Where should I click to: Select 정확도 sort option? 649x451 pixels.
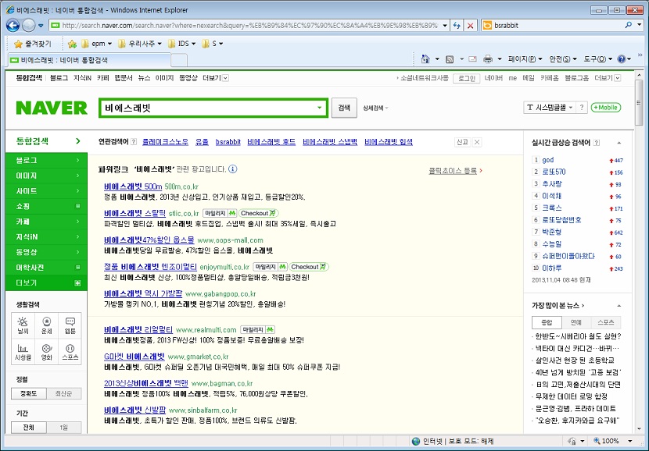(x=29, y=393)
